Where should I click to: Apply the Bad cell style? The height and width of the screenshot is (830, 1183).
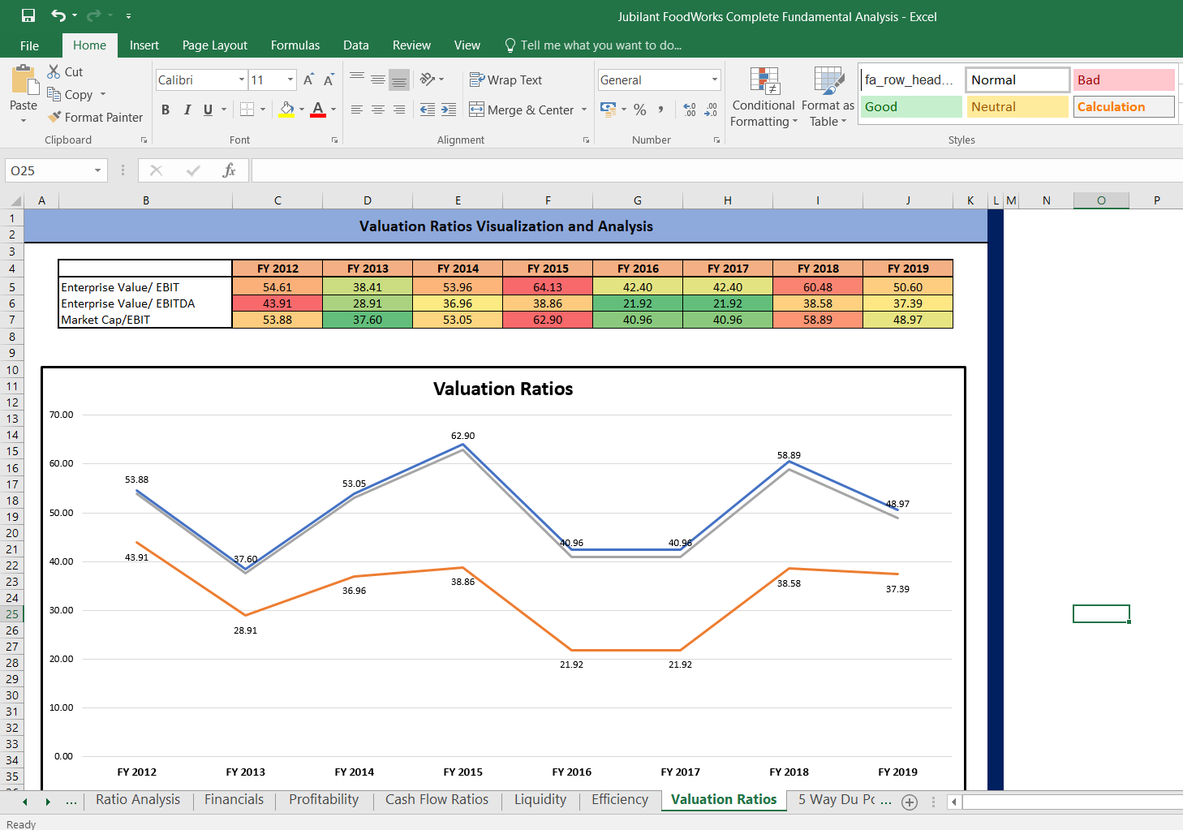[1125, 80]
